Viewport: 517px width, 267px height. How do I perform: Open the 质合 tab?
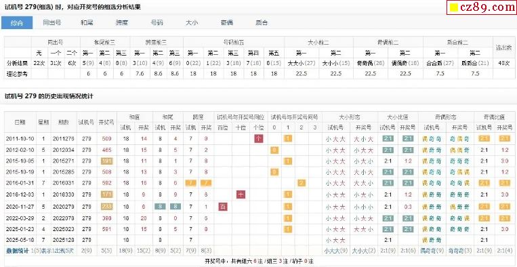pos(262,23)
